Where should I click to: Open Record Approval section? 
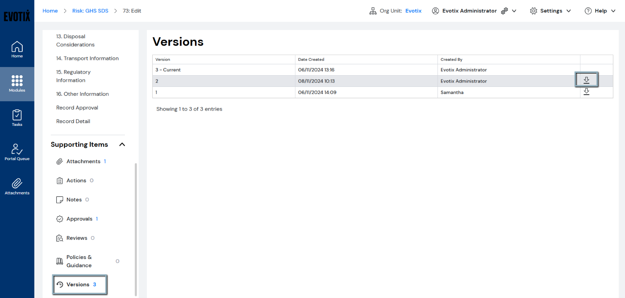[x=77, y=108]
